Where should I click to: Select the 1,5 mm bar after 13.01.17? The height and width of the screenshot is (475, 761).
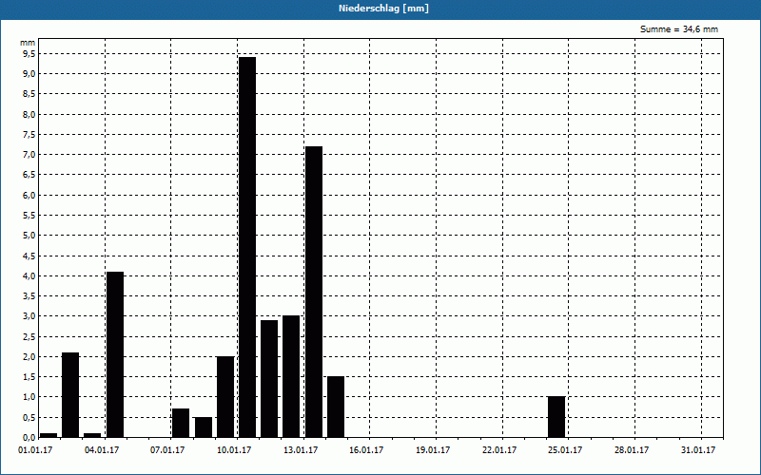(x=336, y=408)
